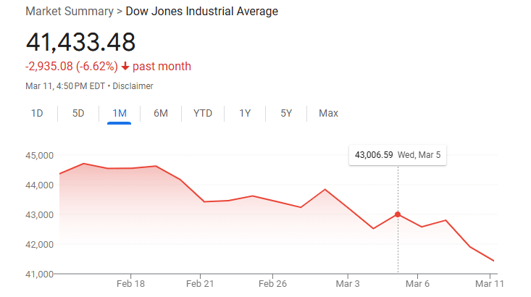Switch to the 1D time range tab
The height and width of the screenshot is (297, 531).
(37, 113)
